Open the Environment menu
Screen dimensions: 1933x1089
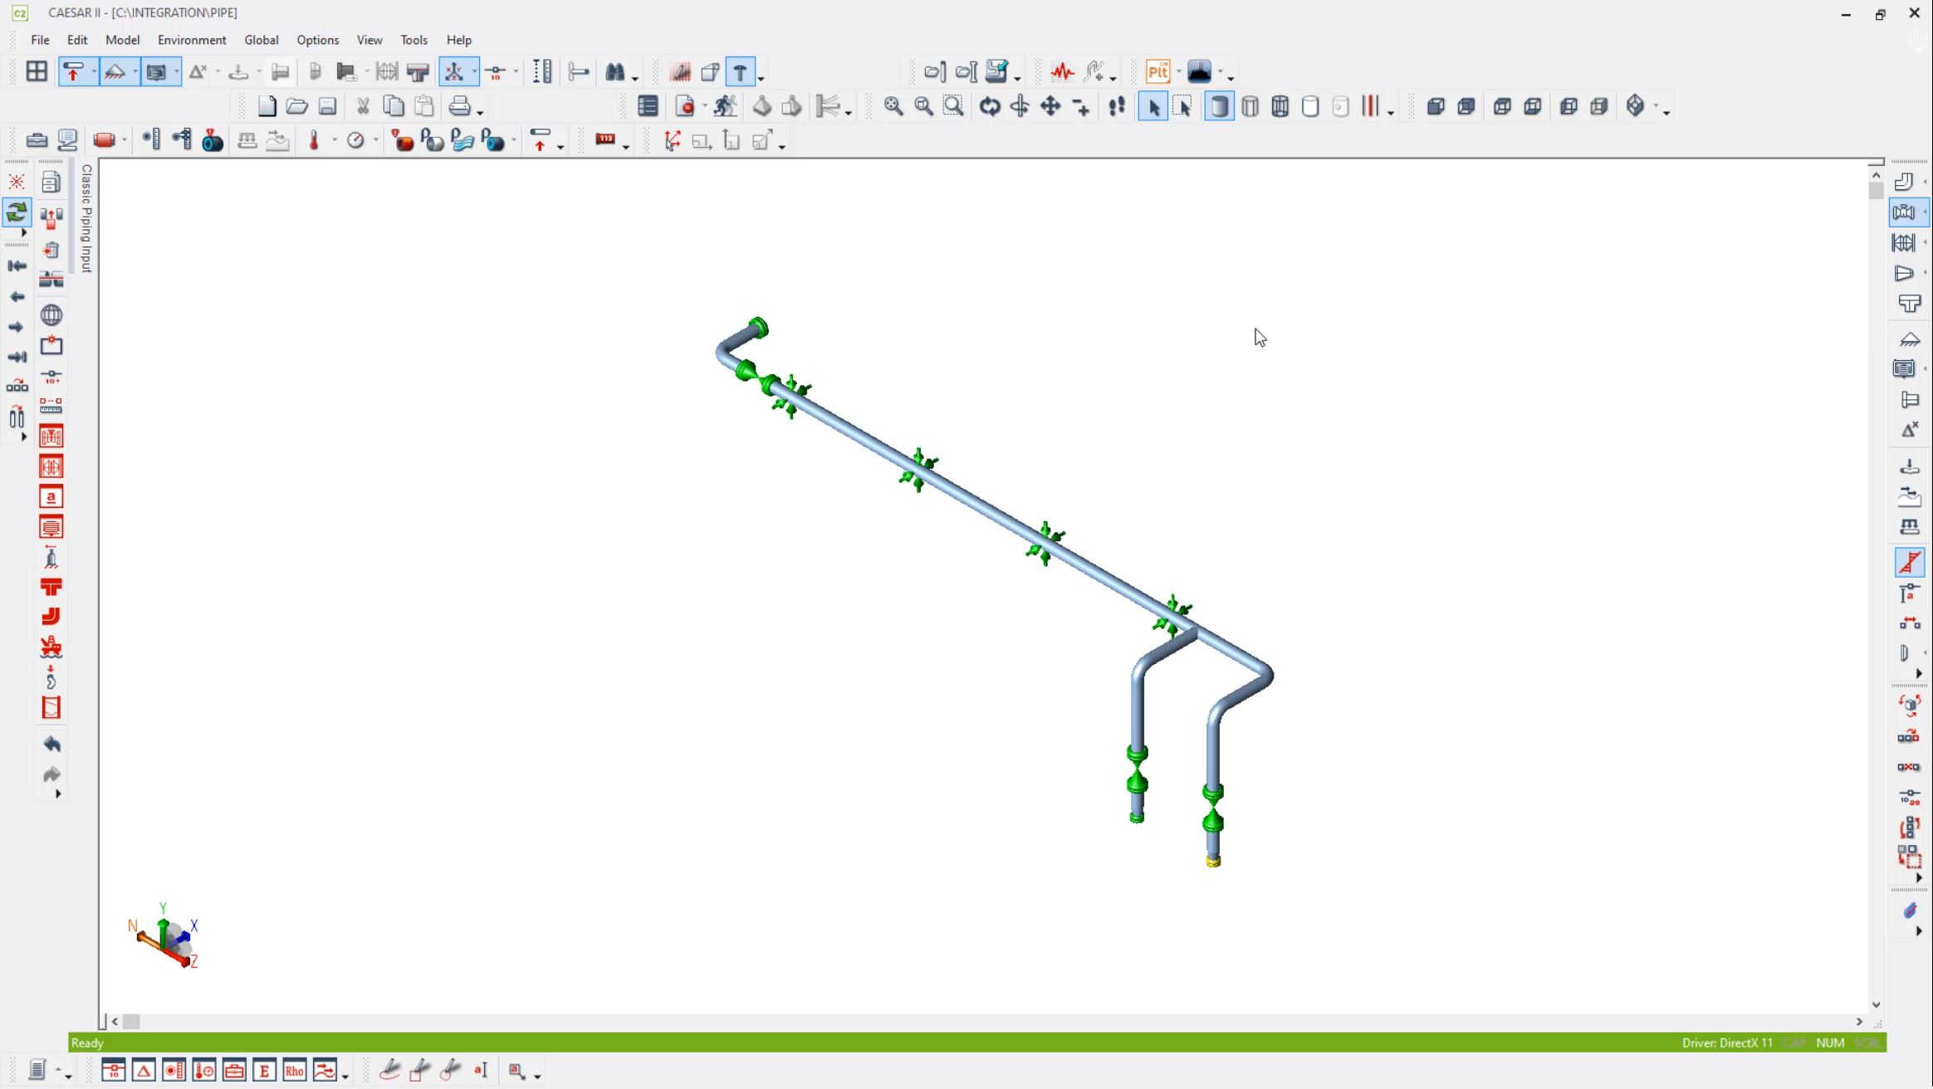tap(192, 40)
